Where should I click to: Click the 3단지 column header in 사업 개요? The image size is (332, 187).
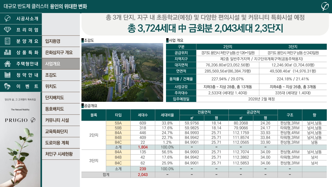(293, 47)
